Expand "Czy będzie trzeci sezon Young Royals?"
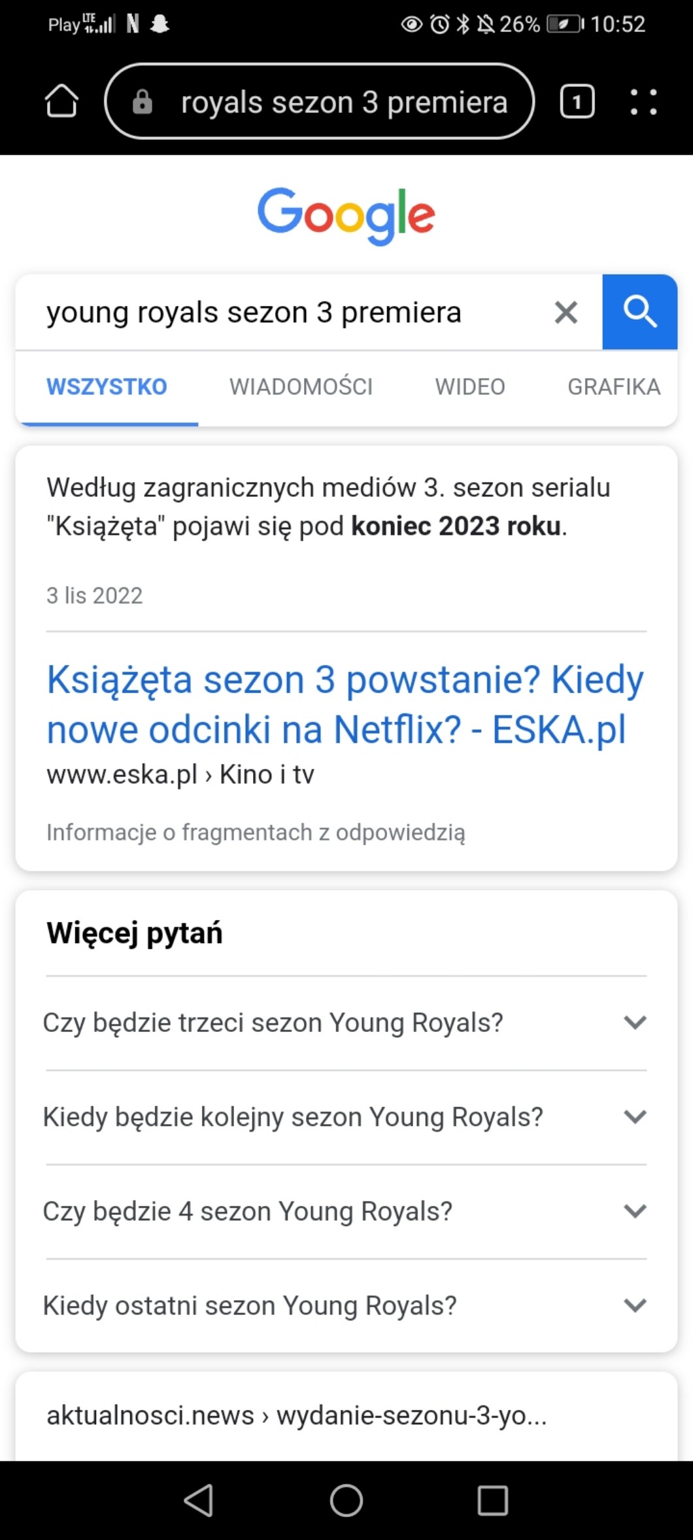693x1540 pixels. click(x=345, y=1023)
